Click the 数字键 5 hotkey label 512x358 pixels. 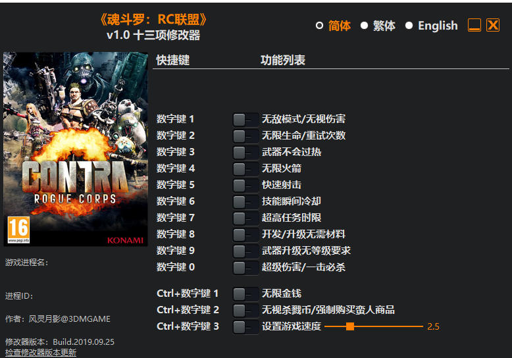[x=175, y=184]
